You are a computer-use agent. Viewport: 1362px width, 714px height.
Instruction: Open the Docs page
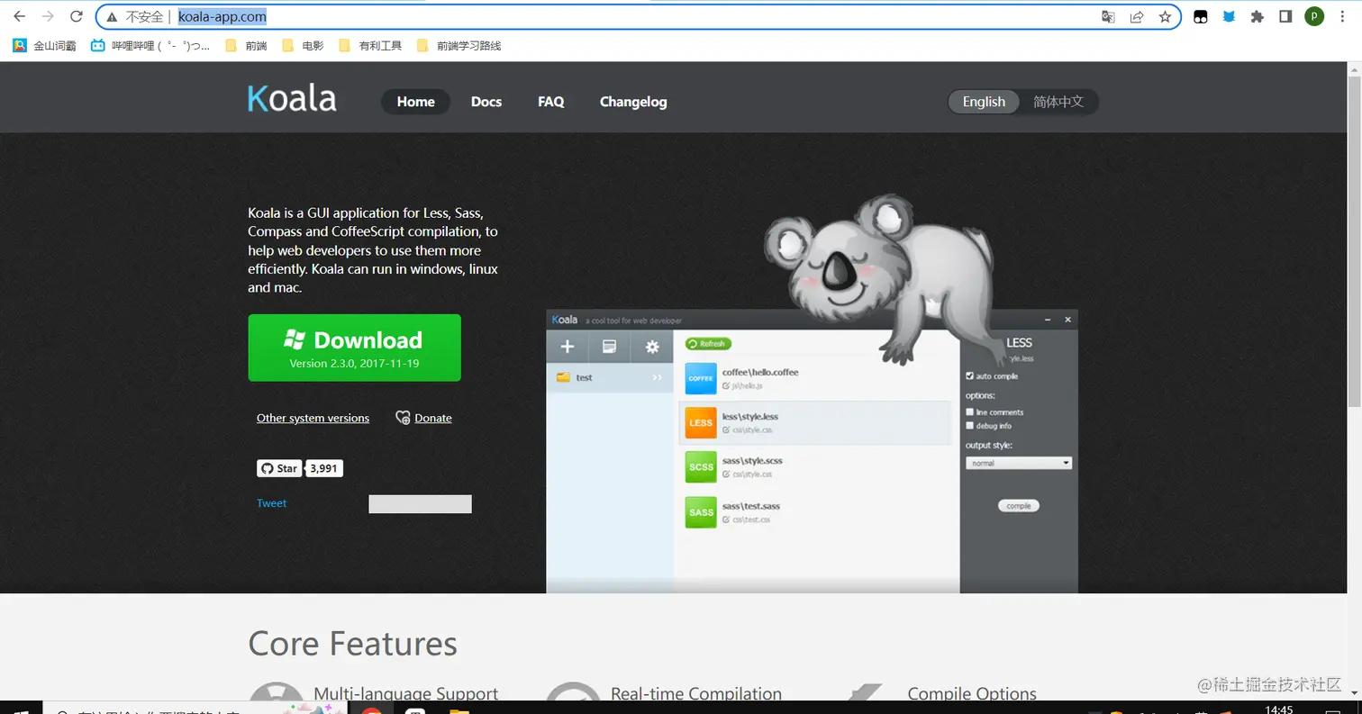pos(486,102)
